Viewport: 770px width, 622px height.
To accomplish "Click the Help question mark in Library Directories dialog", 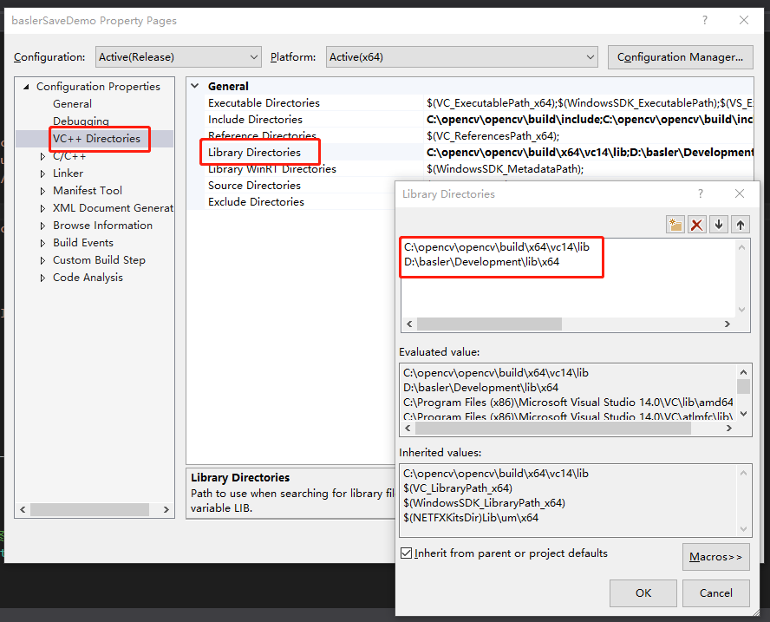I will tap(700, 193).
